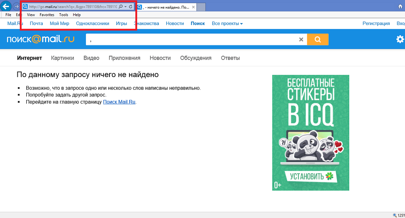Viewport: 405px width, 218px height.
Task: Click the browser home icon
Action: (x=400, y=6)
